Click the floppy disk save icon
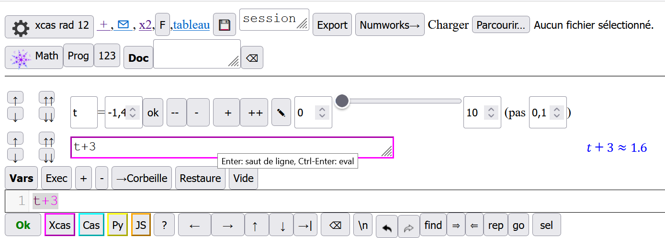This screenshot has height=238, width=665. tap(225, 25)
